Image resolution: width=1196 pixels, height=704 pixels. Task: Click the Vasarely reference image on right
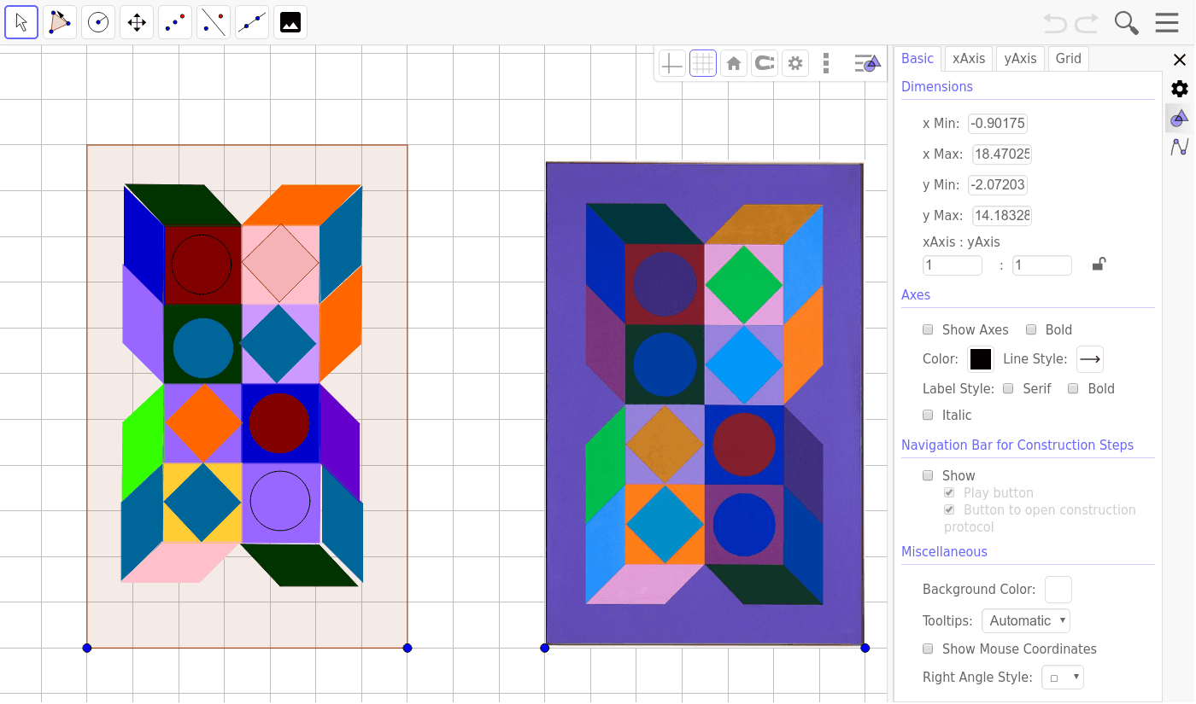point(705,404)
